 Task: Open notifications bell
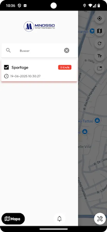coord(59,219)
